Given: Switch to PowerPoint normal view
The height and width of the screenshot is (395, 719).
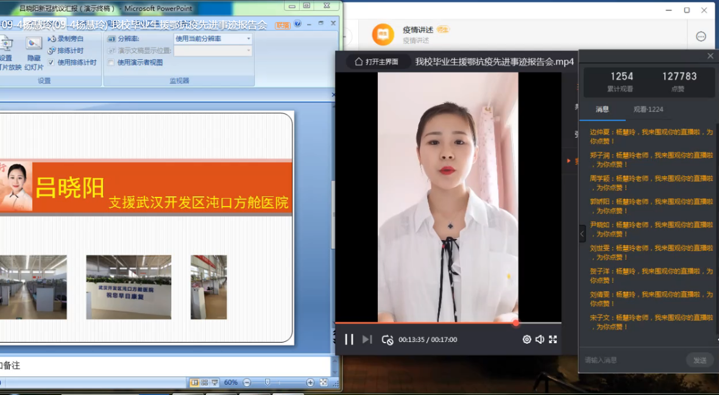Looking at the screenshot, I should pos(194,383).
